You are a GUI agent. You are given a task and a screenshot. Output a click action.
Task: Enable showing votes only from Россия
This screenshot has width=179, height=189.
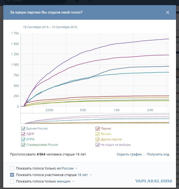coord(12,168)
